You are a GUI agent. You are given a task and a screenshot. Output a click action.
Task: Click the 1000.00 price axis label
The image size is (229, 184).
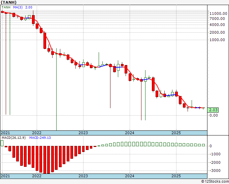coord(217,40)
